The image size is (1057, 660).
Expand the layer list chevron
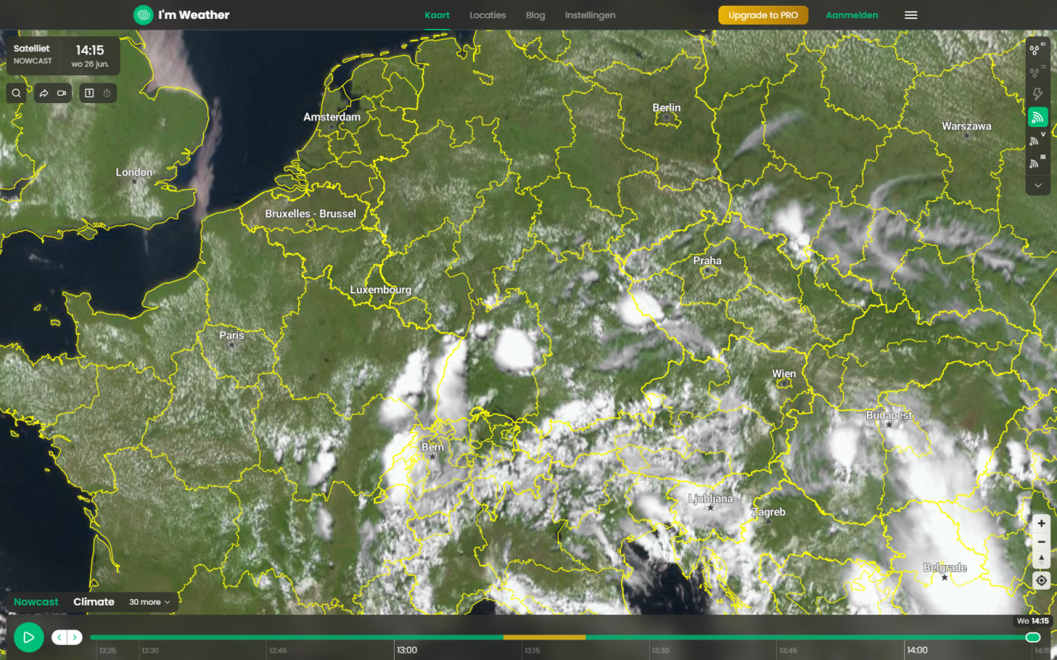[1038, 186]
